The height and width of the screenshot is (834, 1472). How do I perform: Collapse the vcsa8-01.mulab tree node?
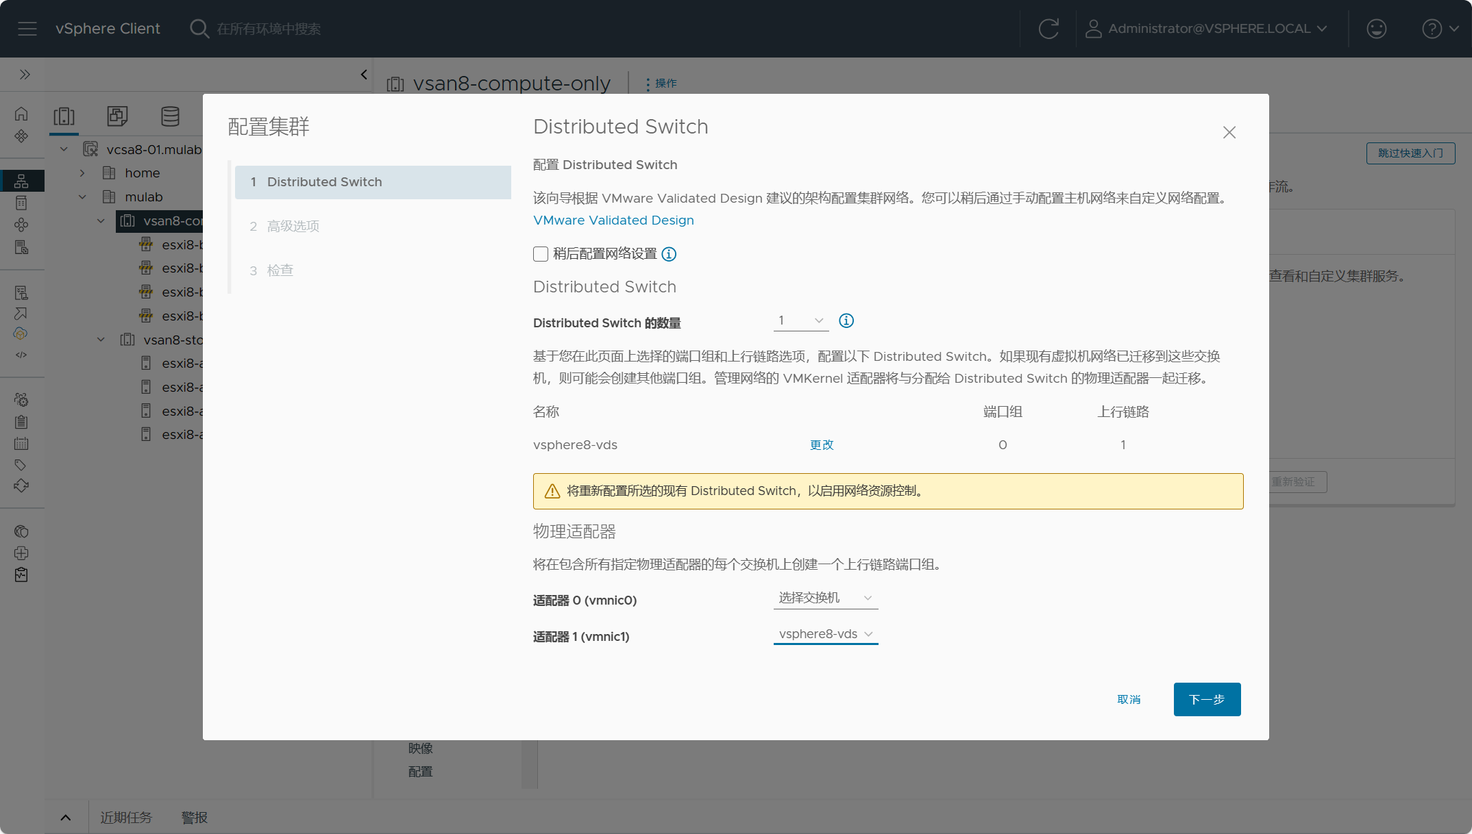point(64,149)
